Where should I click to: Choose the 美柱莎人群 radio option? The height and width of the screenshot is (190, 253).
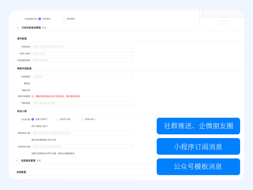click(x=58, y=119)
